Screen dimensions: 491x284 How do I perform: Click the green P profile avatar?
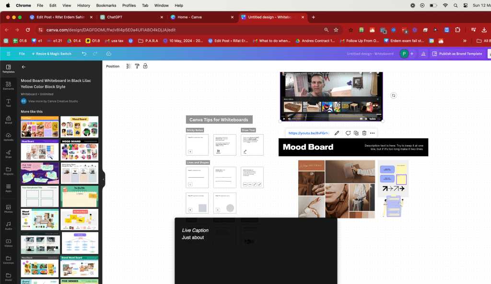(x=404, y=54)
